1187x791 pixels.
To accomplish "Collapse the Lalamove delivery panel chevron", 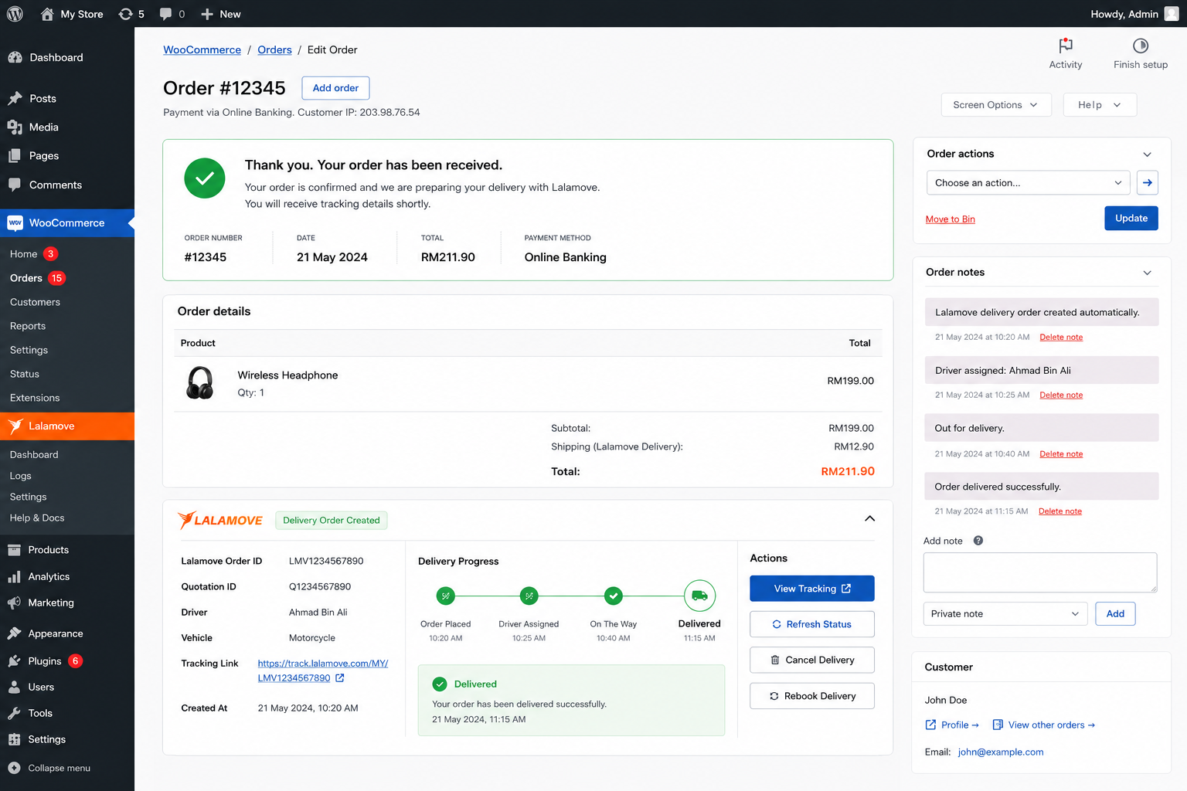I will point(869,519).
